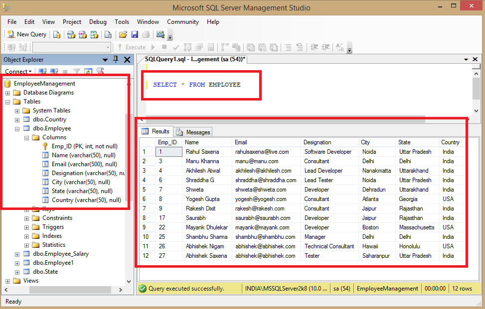485x309 pixels.
Task: Expand the Triggers folder
Action: click(27, 227)
